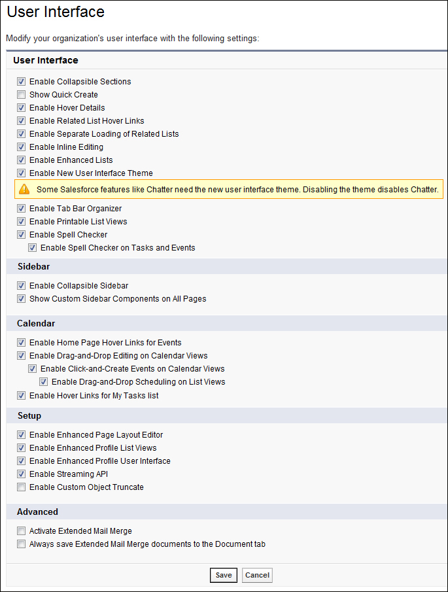Viewport: 448px width, 592px height.
Task: Disable Enable Inline Editing option
Action: tap(21, 147)
